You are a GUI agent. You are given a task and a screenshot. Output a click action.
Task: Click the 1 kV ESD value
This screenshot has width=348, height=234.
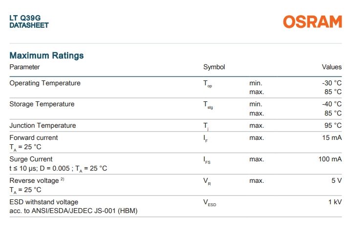coord(335,202)
